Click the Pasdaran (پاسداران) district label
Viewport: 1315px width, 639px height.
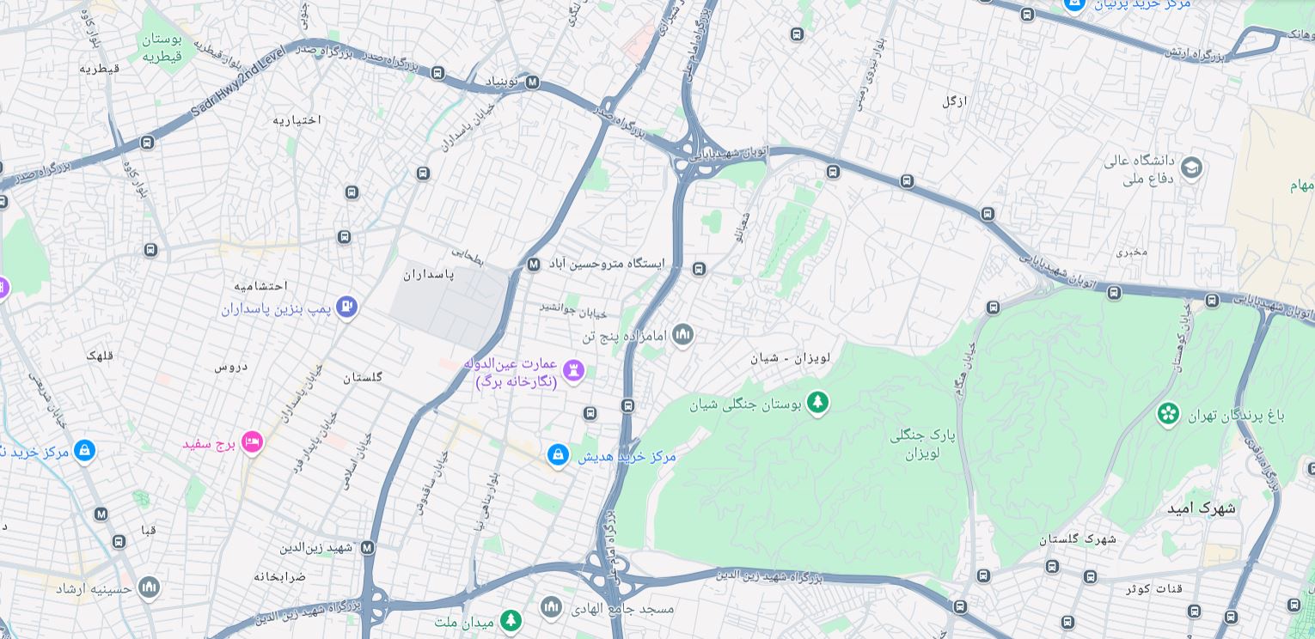(429, 274)
